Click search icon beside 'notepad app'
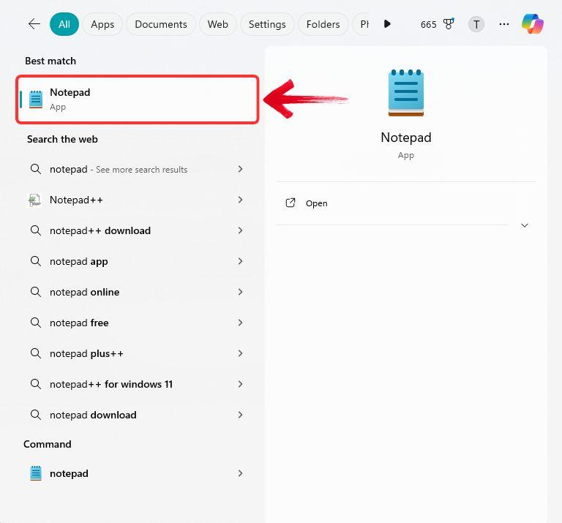 (x=35, y=261)
